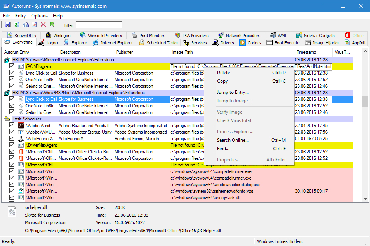Choose Find... in the context menu
Screen dimensions: 370x246
pyautogui.click(x=249, y=149)
